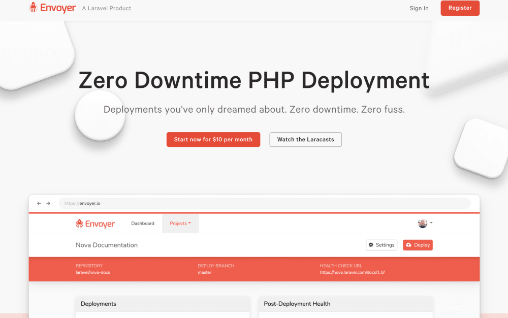Viewport: 508px width, 318px height.
Task: Expand the Projects dropdown menu
Action: point(180,224)
